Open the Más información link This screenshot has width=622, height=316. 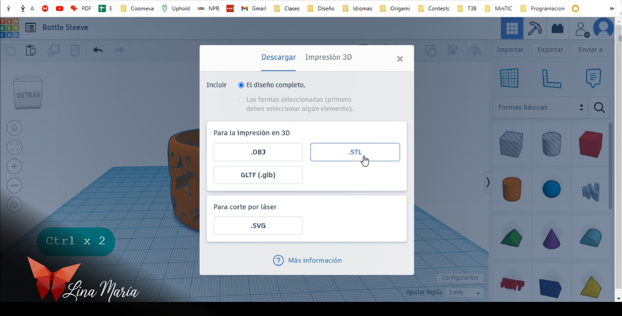click(x=315, y=260)
